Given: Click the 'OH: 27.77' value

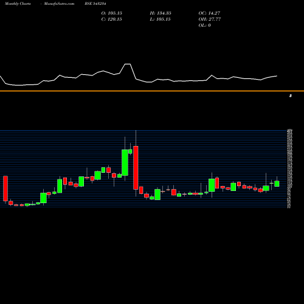Looking at the screenshot, I should tap(210, 19).
